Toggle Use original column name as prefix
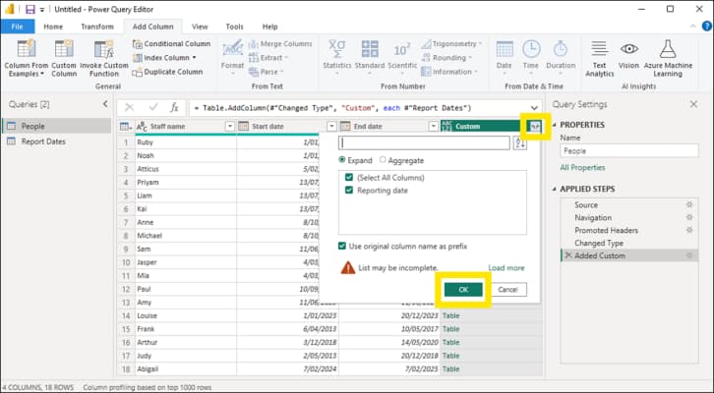Viewport: 714px width, 393px height. 342,246
